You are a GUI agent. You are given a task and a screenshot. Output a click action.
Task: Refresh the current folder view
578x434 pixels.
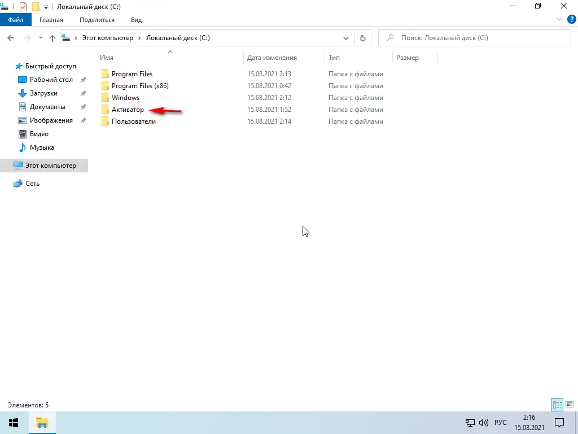coord(363,38)
